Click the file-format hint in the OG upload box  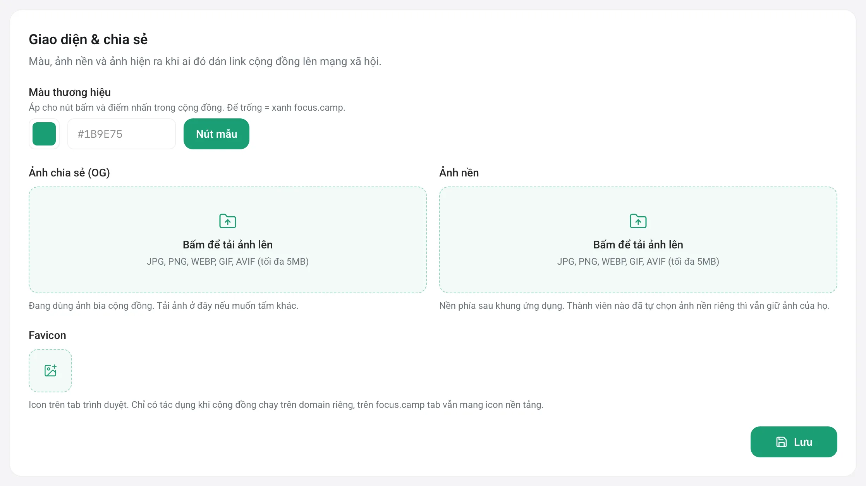(228, 262)
